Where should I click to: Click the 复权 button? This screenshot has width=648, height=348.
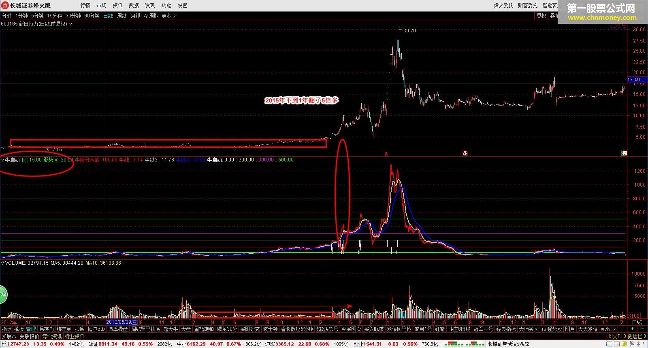(541, 16)
